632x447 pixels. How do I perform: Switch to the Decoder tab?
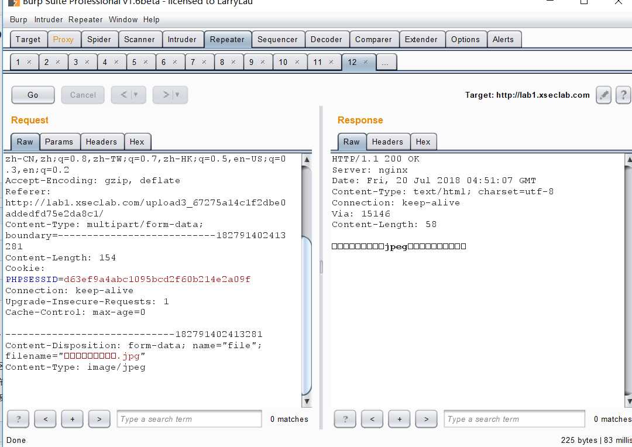click(326, 40)
